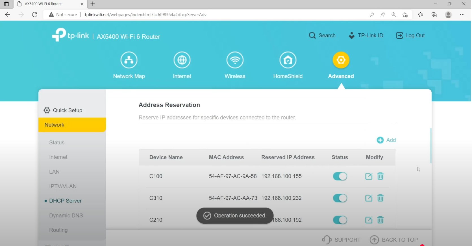
Task: Open the HomeShield icon
Action: tap(288, 60)
